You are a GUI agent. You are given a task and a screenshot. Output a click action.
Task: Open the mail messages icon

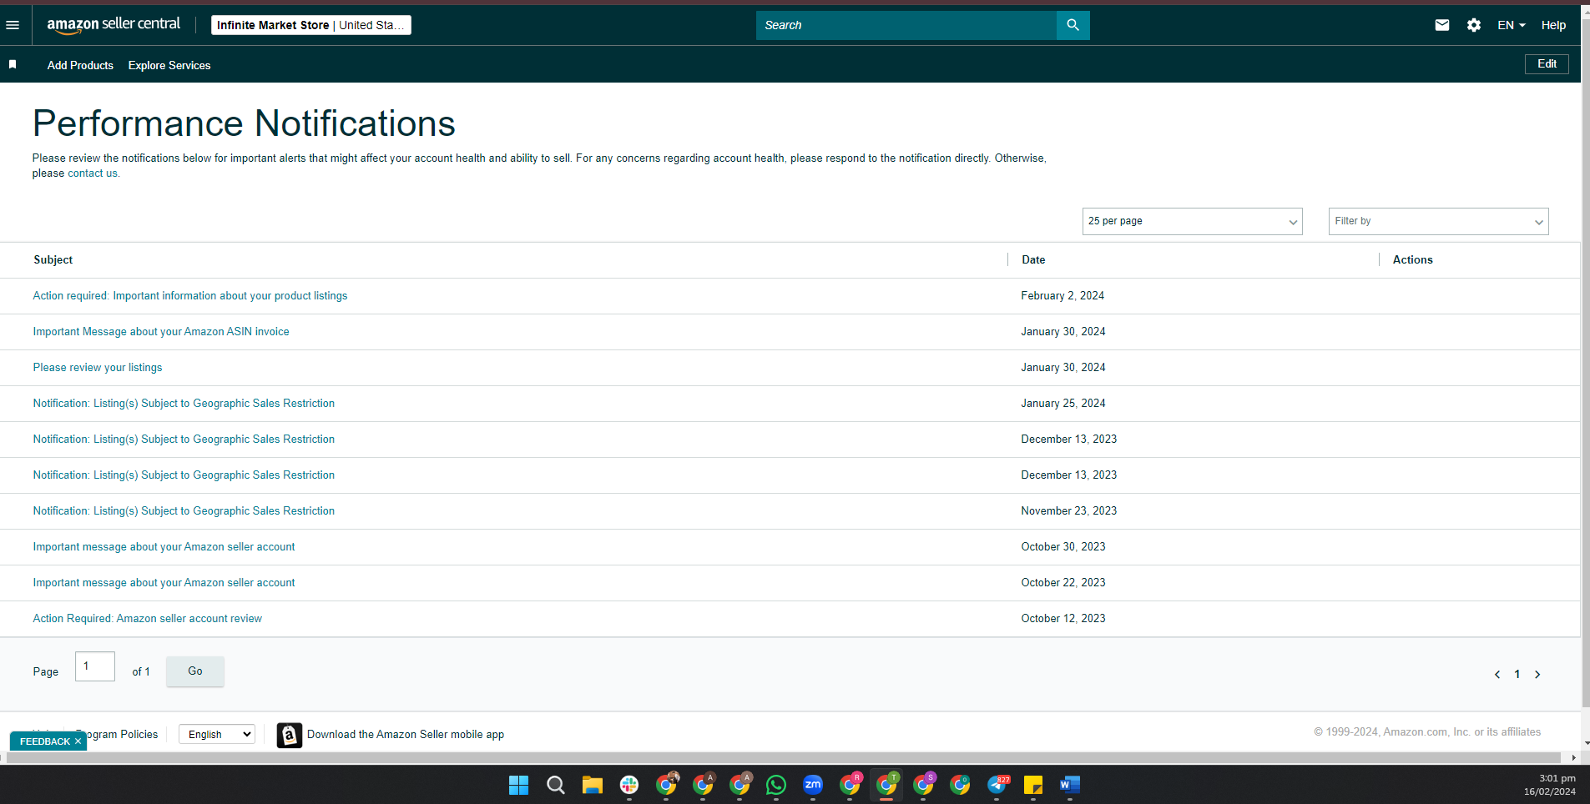point(1441,25)
